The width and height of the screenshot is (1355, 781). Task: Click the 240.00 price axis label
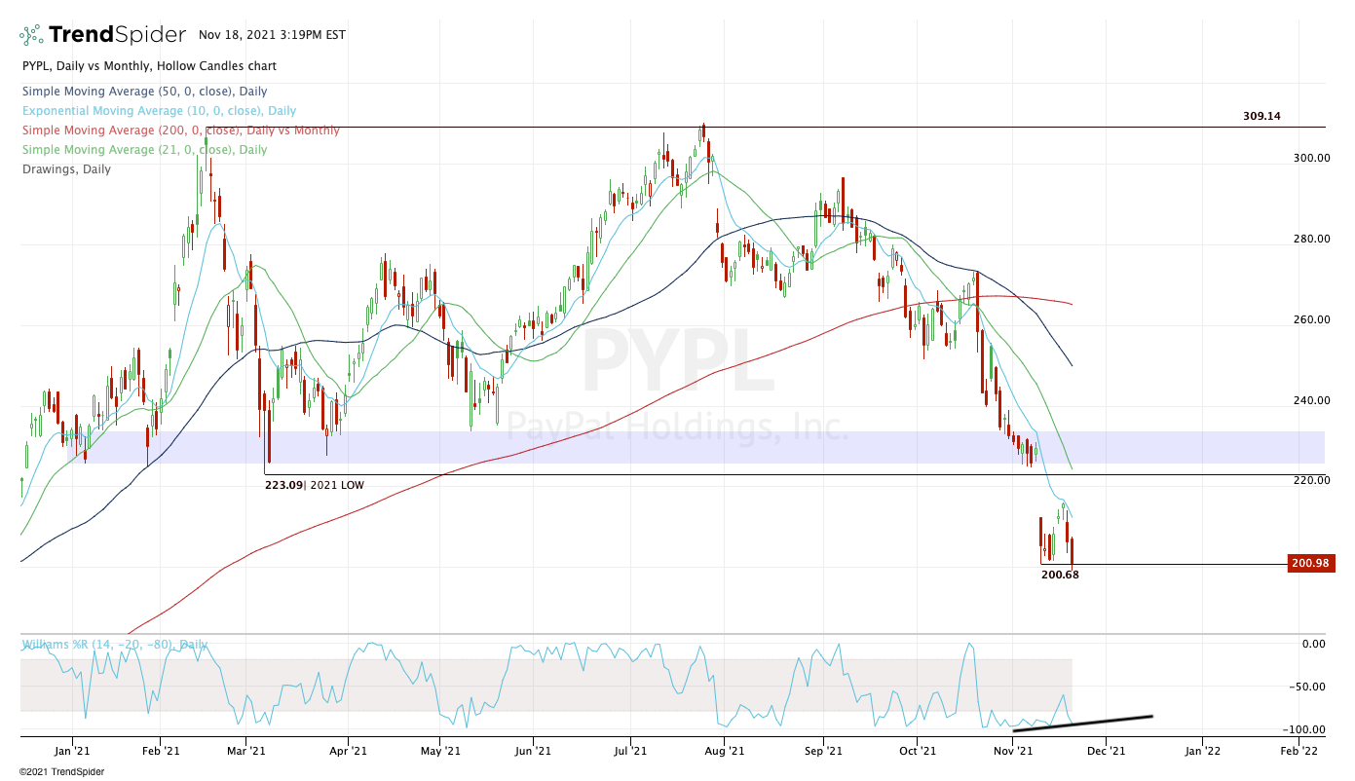(1314, 400)
